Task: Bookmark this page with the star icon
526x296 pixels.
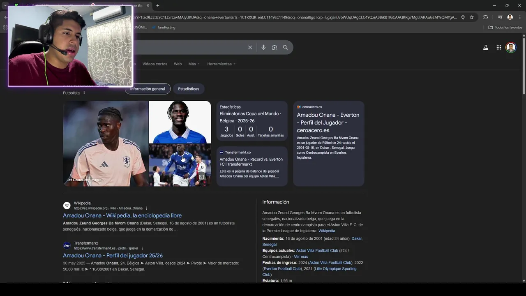Action: coord(472,17)
